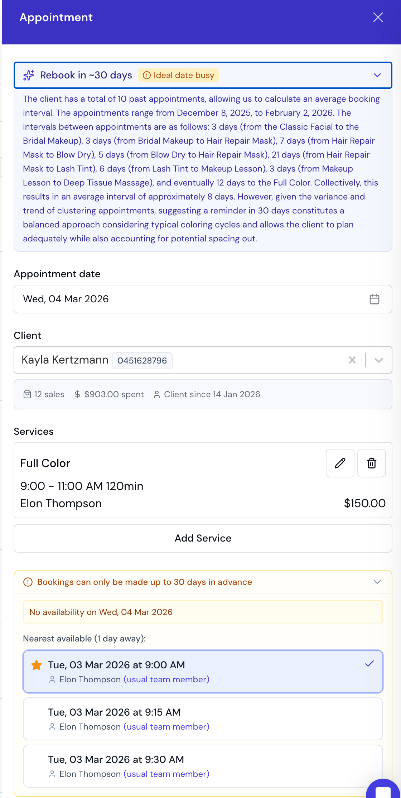Viewport: 401px width, 798px height.
Task: Click the appointment date field
Action: 143,299
